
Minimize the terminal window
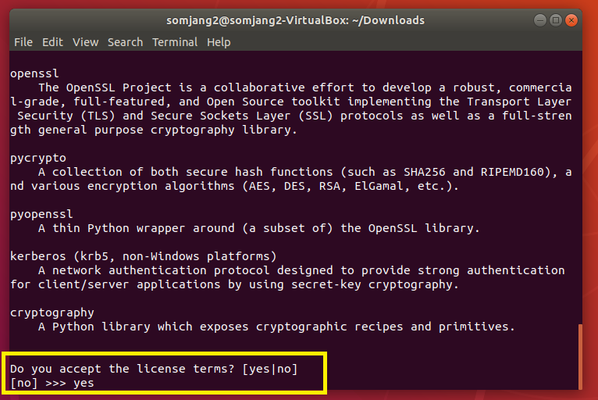click(540, 20)
